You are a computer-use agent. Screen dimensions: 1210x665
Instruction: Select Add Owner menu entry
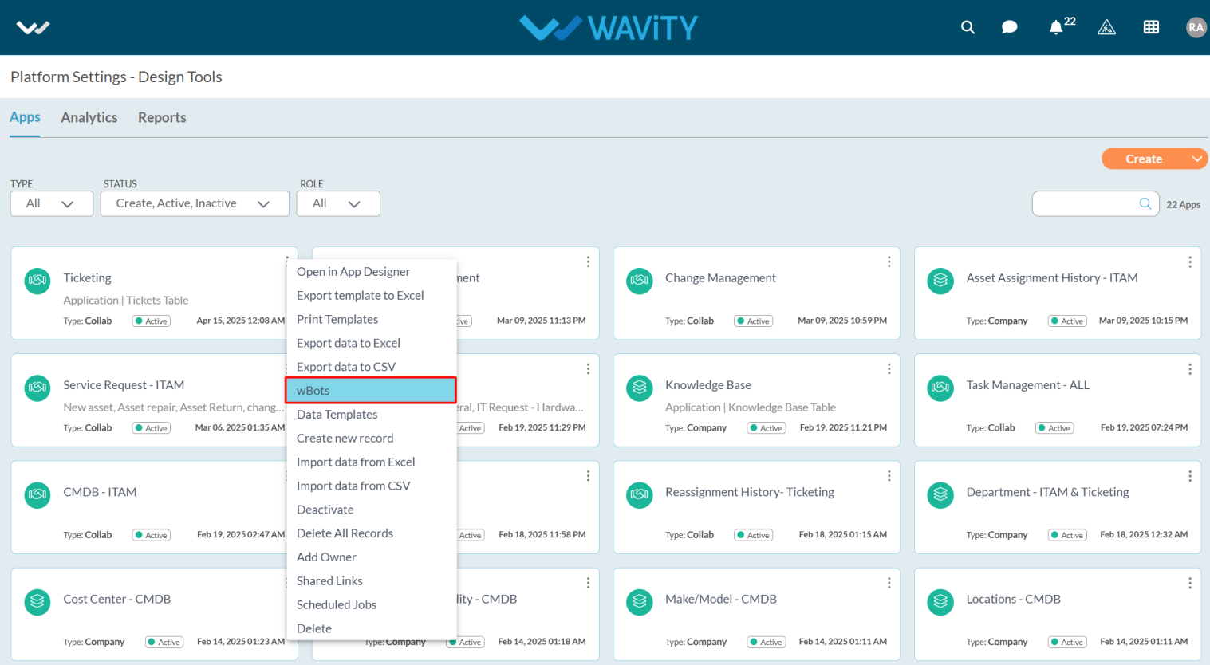[326, 557]
